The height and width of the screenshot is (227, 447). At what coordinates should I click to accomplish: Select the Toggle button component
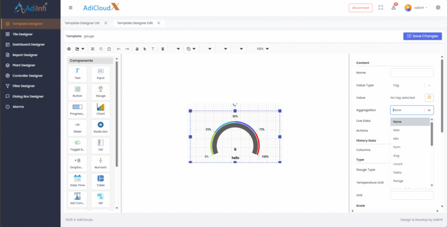coord(77,145)
